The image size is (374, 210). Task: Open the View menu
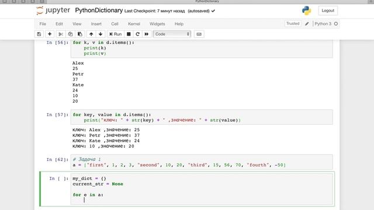point(77,24)
